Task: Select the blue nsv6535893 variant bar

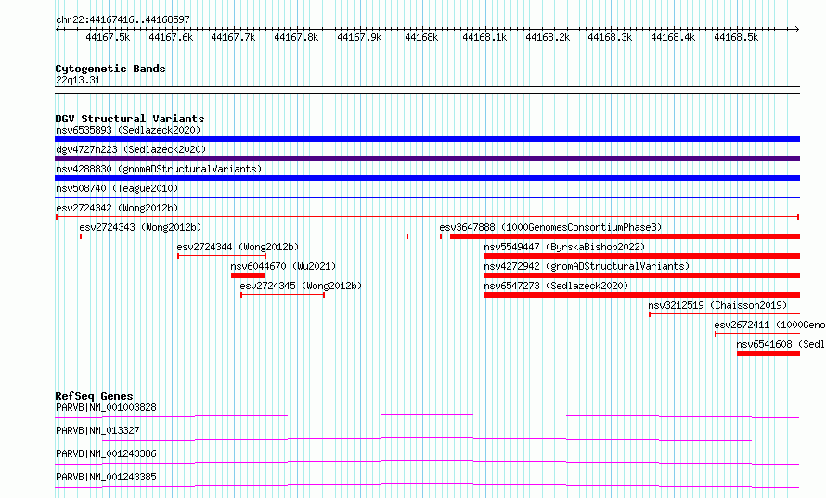Action: click(x=427, y=139)
